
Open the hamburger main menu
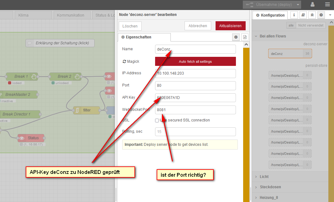[327, 5]
